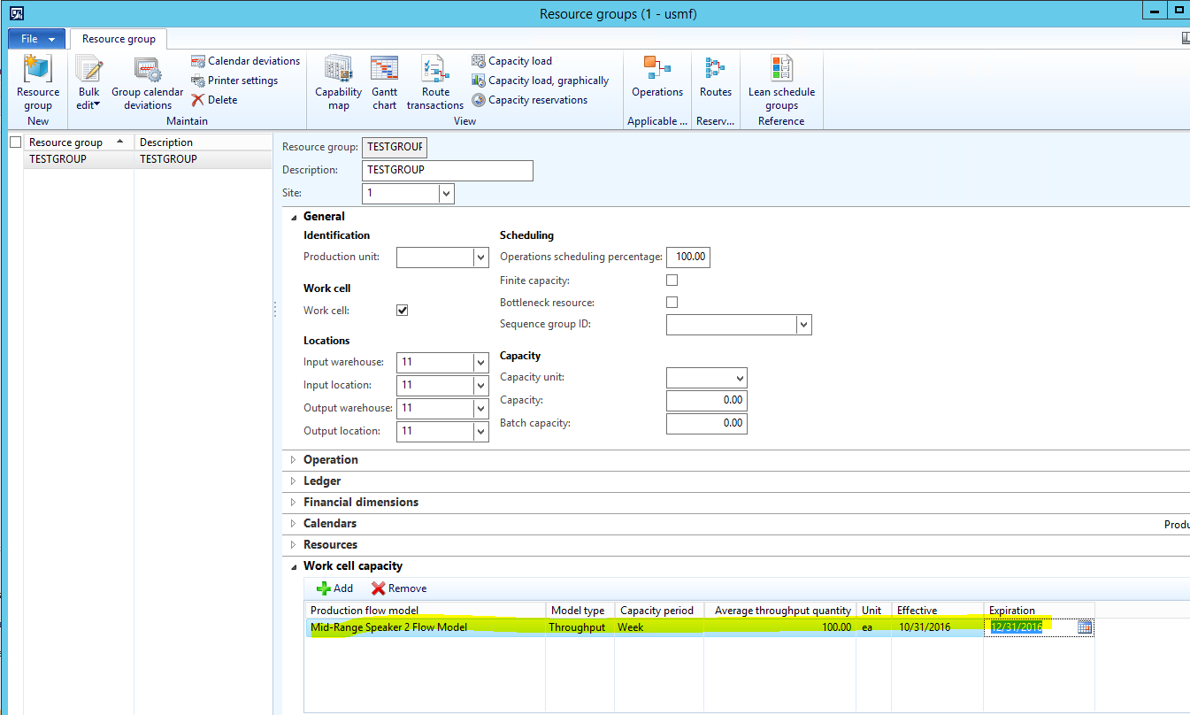
Task: Open Group calendar deviations
Action: tap(147, 70)
